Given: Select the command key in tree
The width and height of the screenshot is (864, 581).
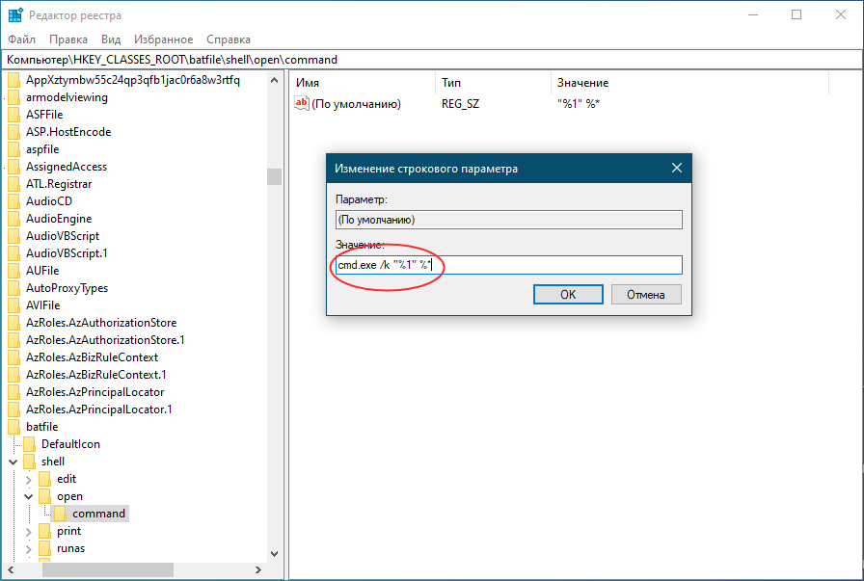Looking at the screenshot, I should pos(98,514).
